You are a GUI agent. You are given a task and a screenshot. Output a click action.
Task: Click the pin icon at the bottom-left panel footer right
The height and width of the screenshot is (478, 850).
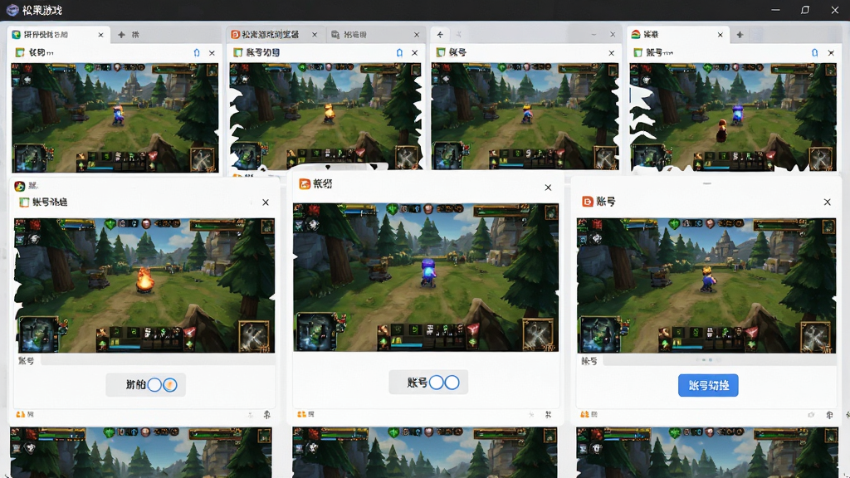[x=266, y=415]
